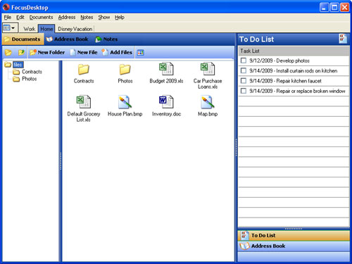Open the Photos folder icon in file pane

[x=125, y=69]
